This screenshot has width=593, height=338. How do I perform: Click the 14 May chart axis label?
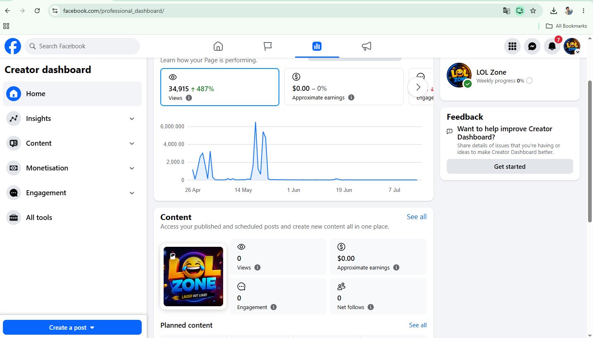point(243,190)
